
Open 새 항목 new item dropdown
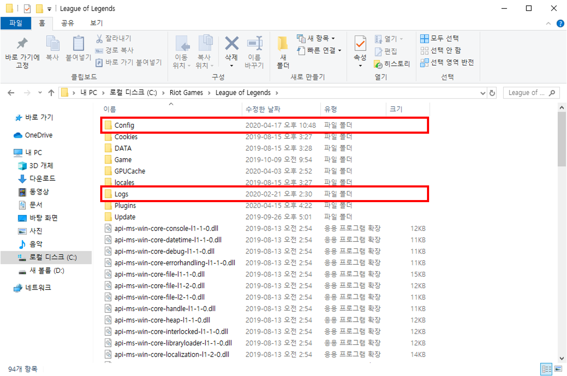[316, 38]
